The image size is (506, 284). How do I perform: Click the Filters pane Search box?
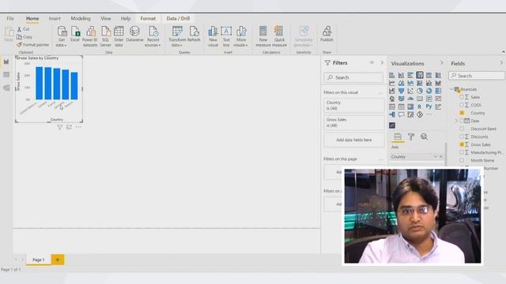point(353,77)
